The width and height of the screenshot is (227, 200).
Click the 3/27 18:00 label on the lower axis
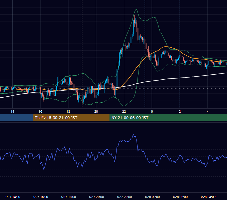coord(68,197)
